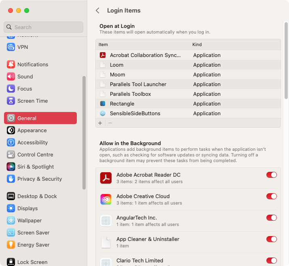
Task: Switch off App Cleaner & Uninstaller toggle
Action: coord(272,239)
